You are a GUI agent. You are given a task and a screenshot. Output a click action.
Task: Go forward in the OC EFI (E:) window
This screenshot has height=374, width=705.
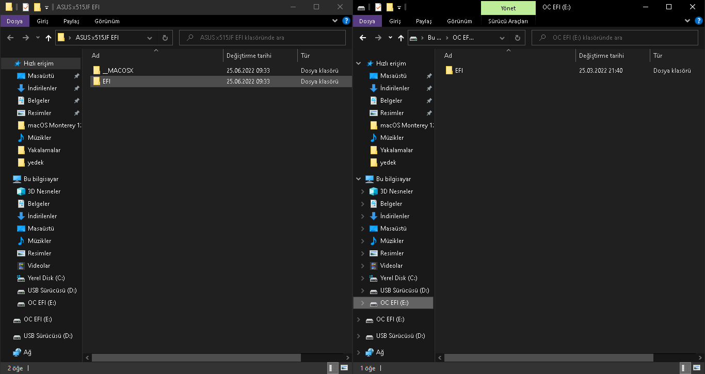[377, 38]
